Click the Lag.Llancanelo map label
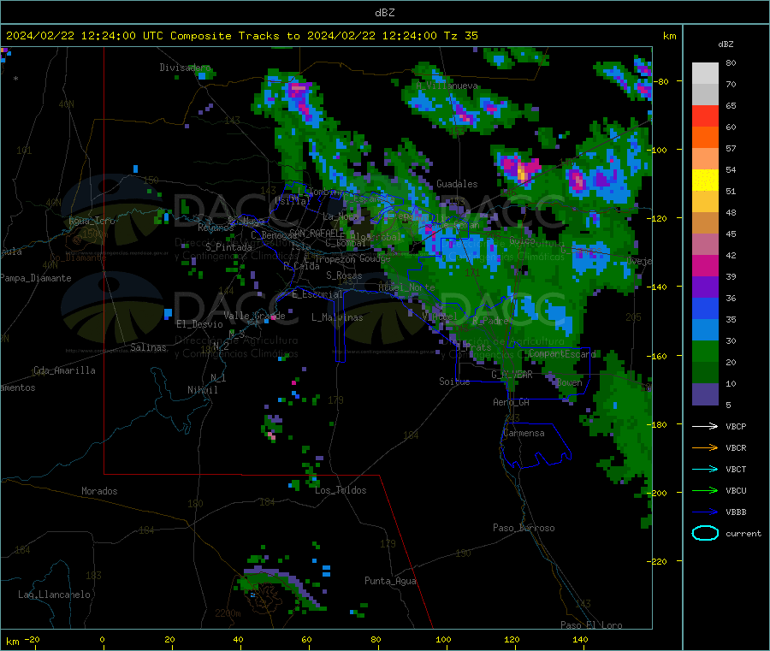770x651 pixels. tap(54, 595)
